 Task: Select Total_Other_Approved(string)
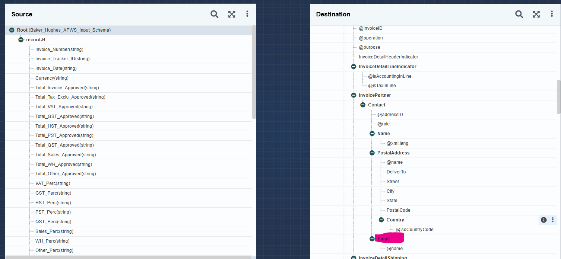click(66, 174)
